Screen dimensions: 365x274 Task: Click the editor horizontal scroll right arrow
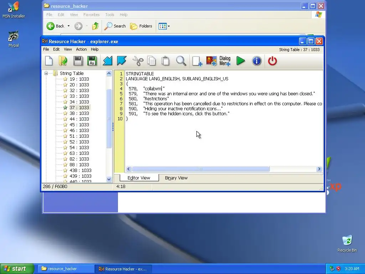click(319, 169)
